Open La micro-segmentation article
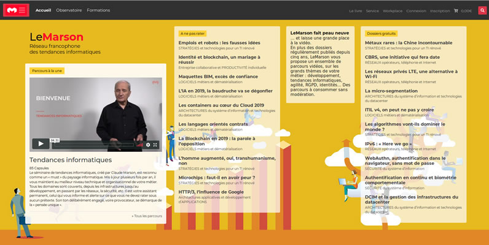This screenshot has height=245, width=489. 391,91
